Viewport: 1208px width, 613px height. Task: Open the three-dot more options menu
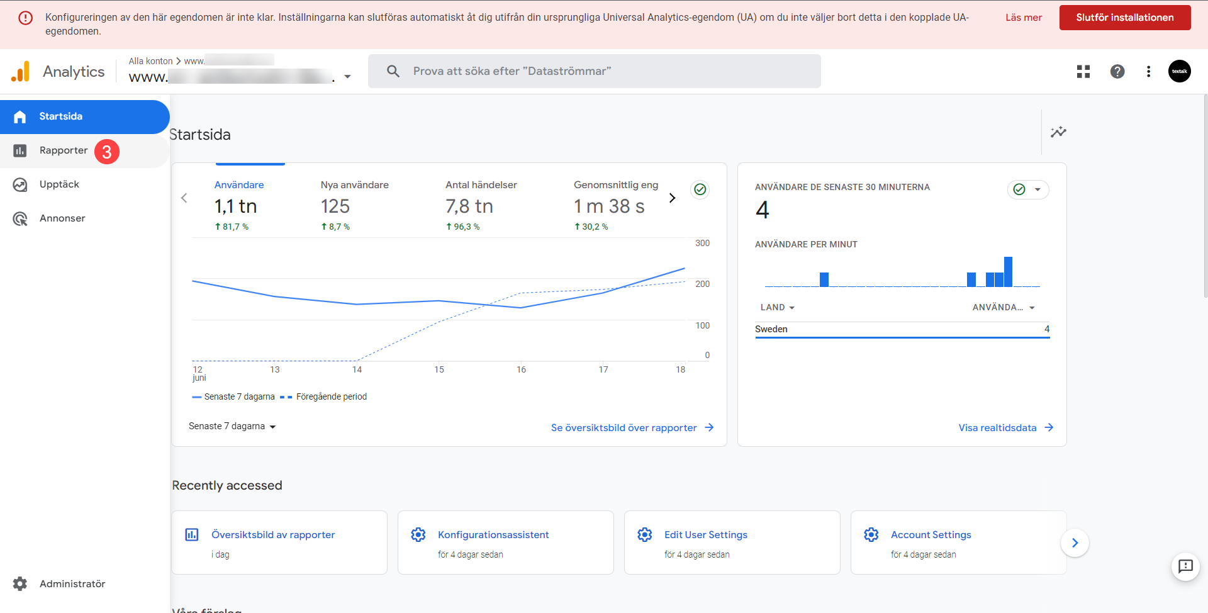1148,72
